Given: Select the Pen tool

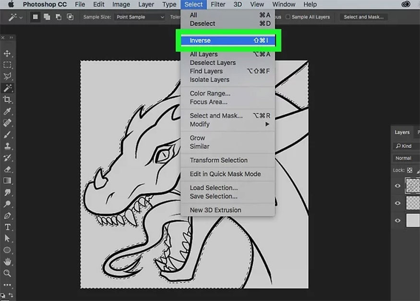Looking at the screenshot, I should (x=7, y=215).
